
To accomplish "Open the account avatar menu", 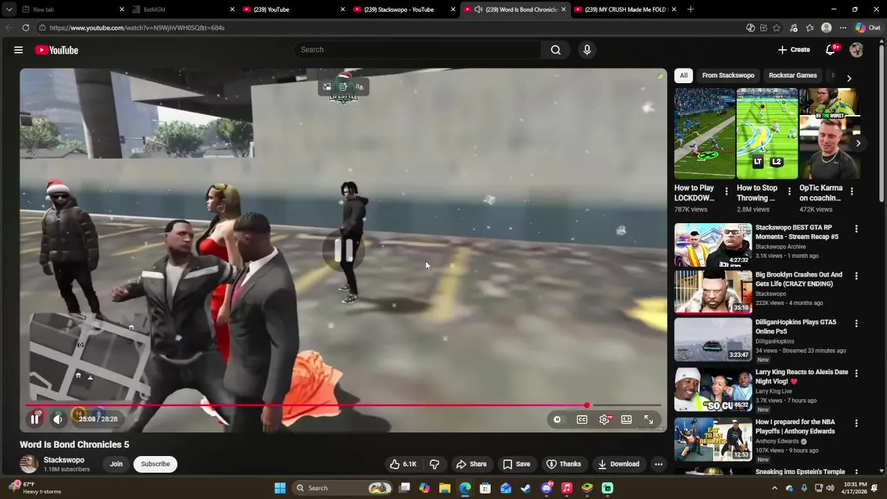I will click(857, 50).
